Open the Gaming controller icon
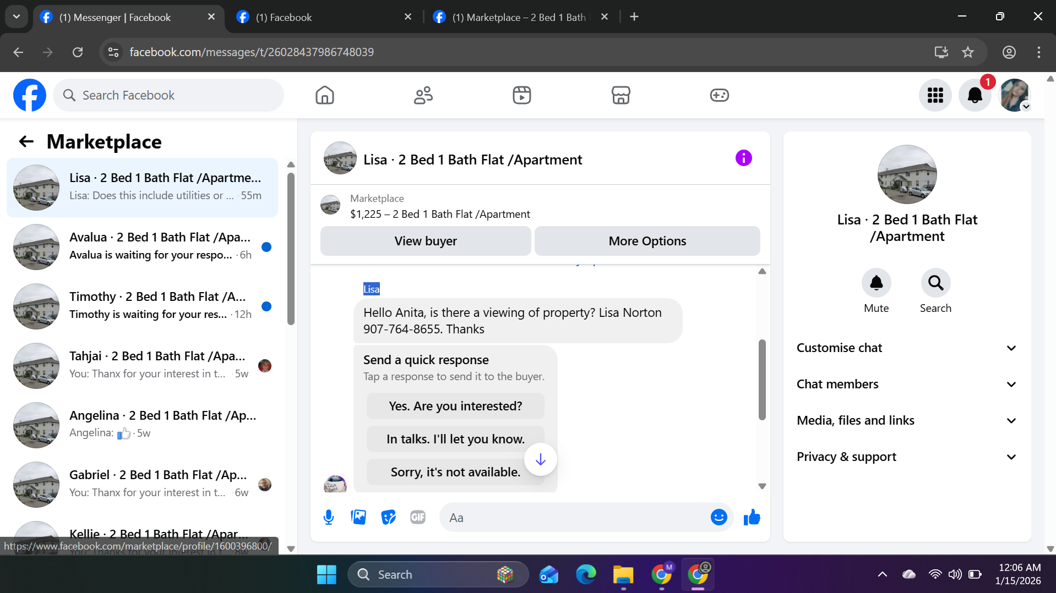Image resolution: width=1056 pixels, height=593 pixels. tap(720, 95)
